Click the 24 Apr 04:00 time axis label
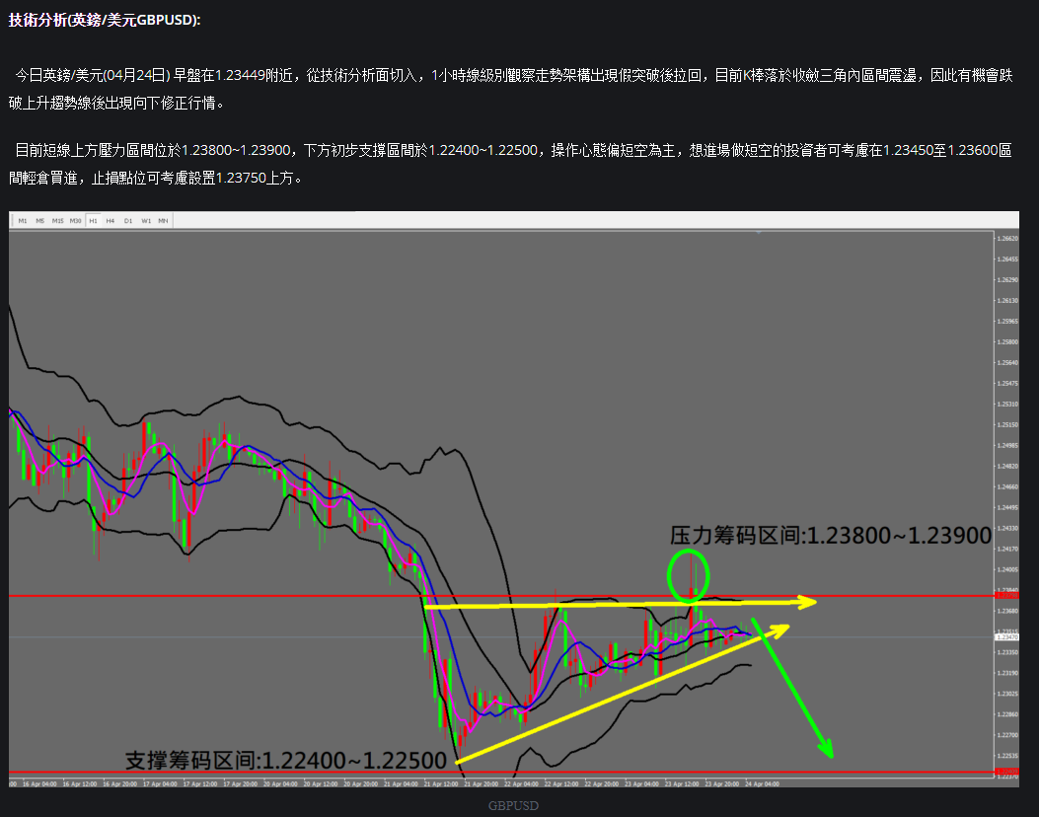 (762, 783)
